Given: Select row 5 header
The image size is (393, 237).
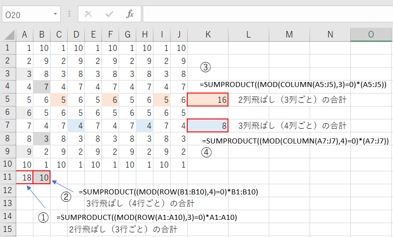Looking at the screenshot, I should coord(7,100).
